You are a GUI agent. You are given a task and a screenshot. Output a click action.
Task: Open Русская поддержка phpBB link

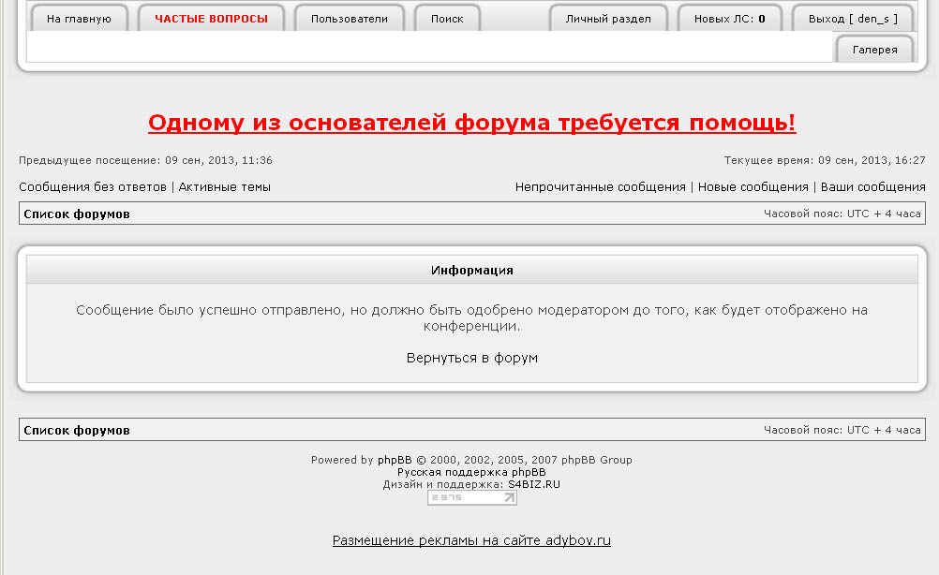pos(471,473)
